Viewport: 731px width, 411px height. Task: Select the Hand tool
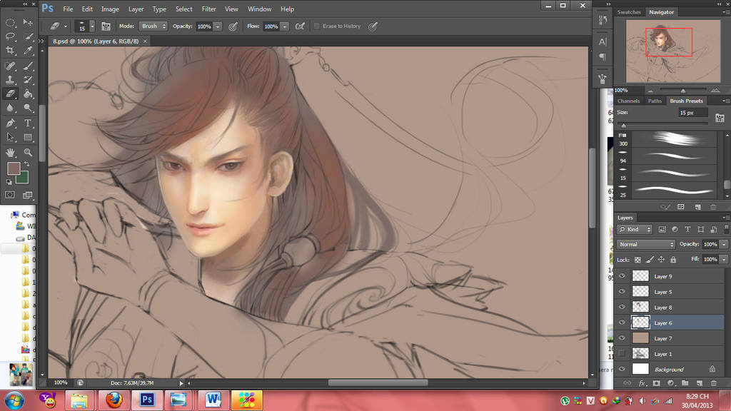11,152
